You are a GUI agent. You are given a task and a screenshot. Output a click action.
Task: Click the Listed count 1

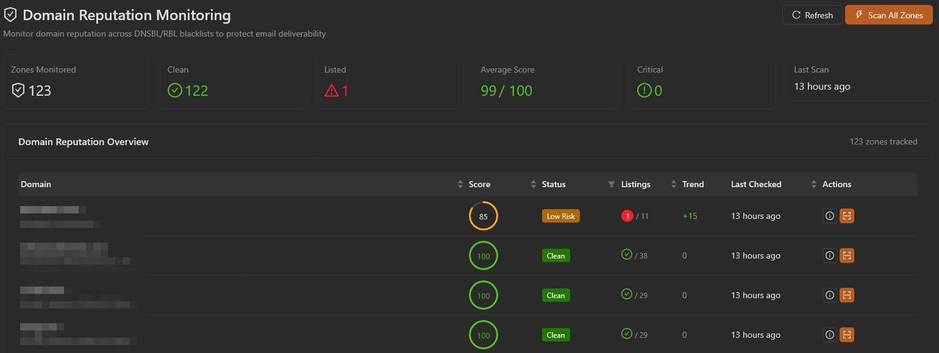coord(345,91)
